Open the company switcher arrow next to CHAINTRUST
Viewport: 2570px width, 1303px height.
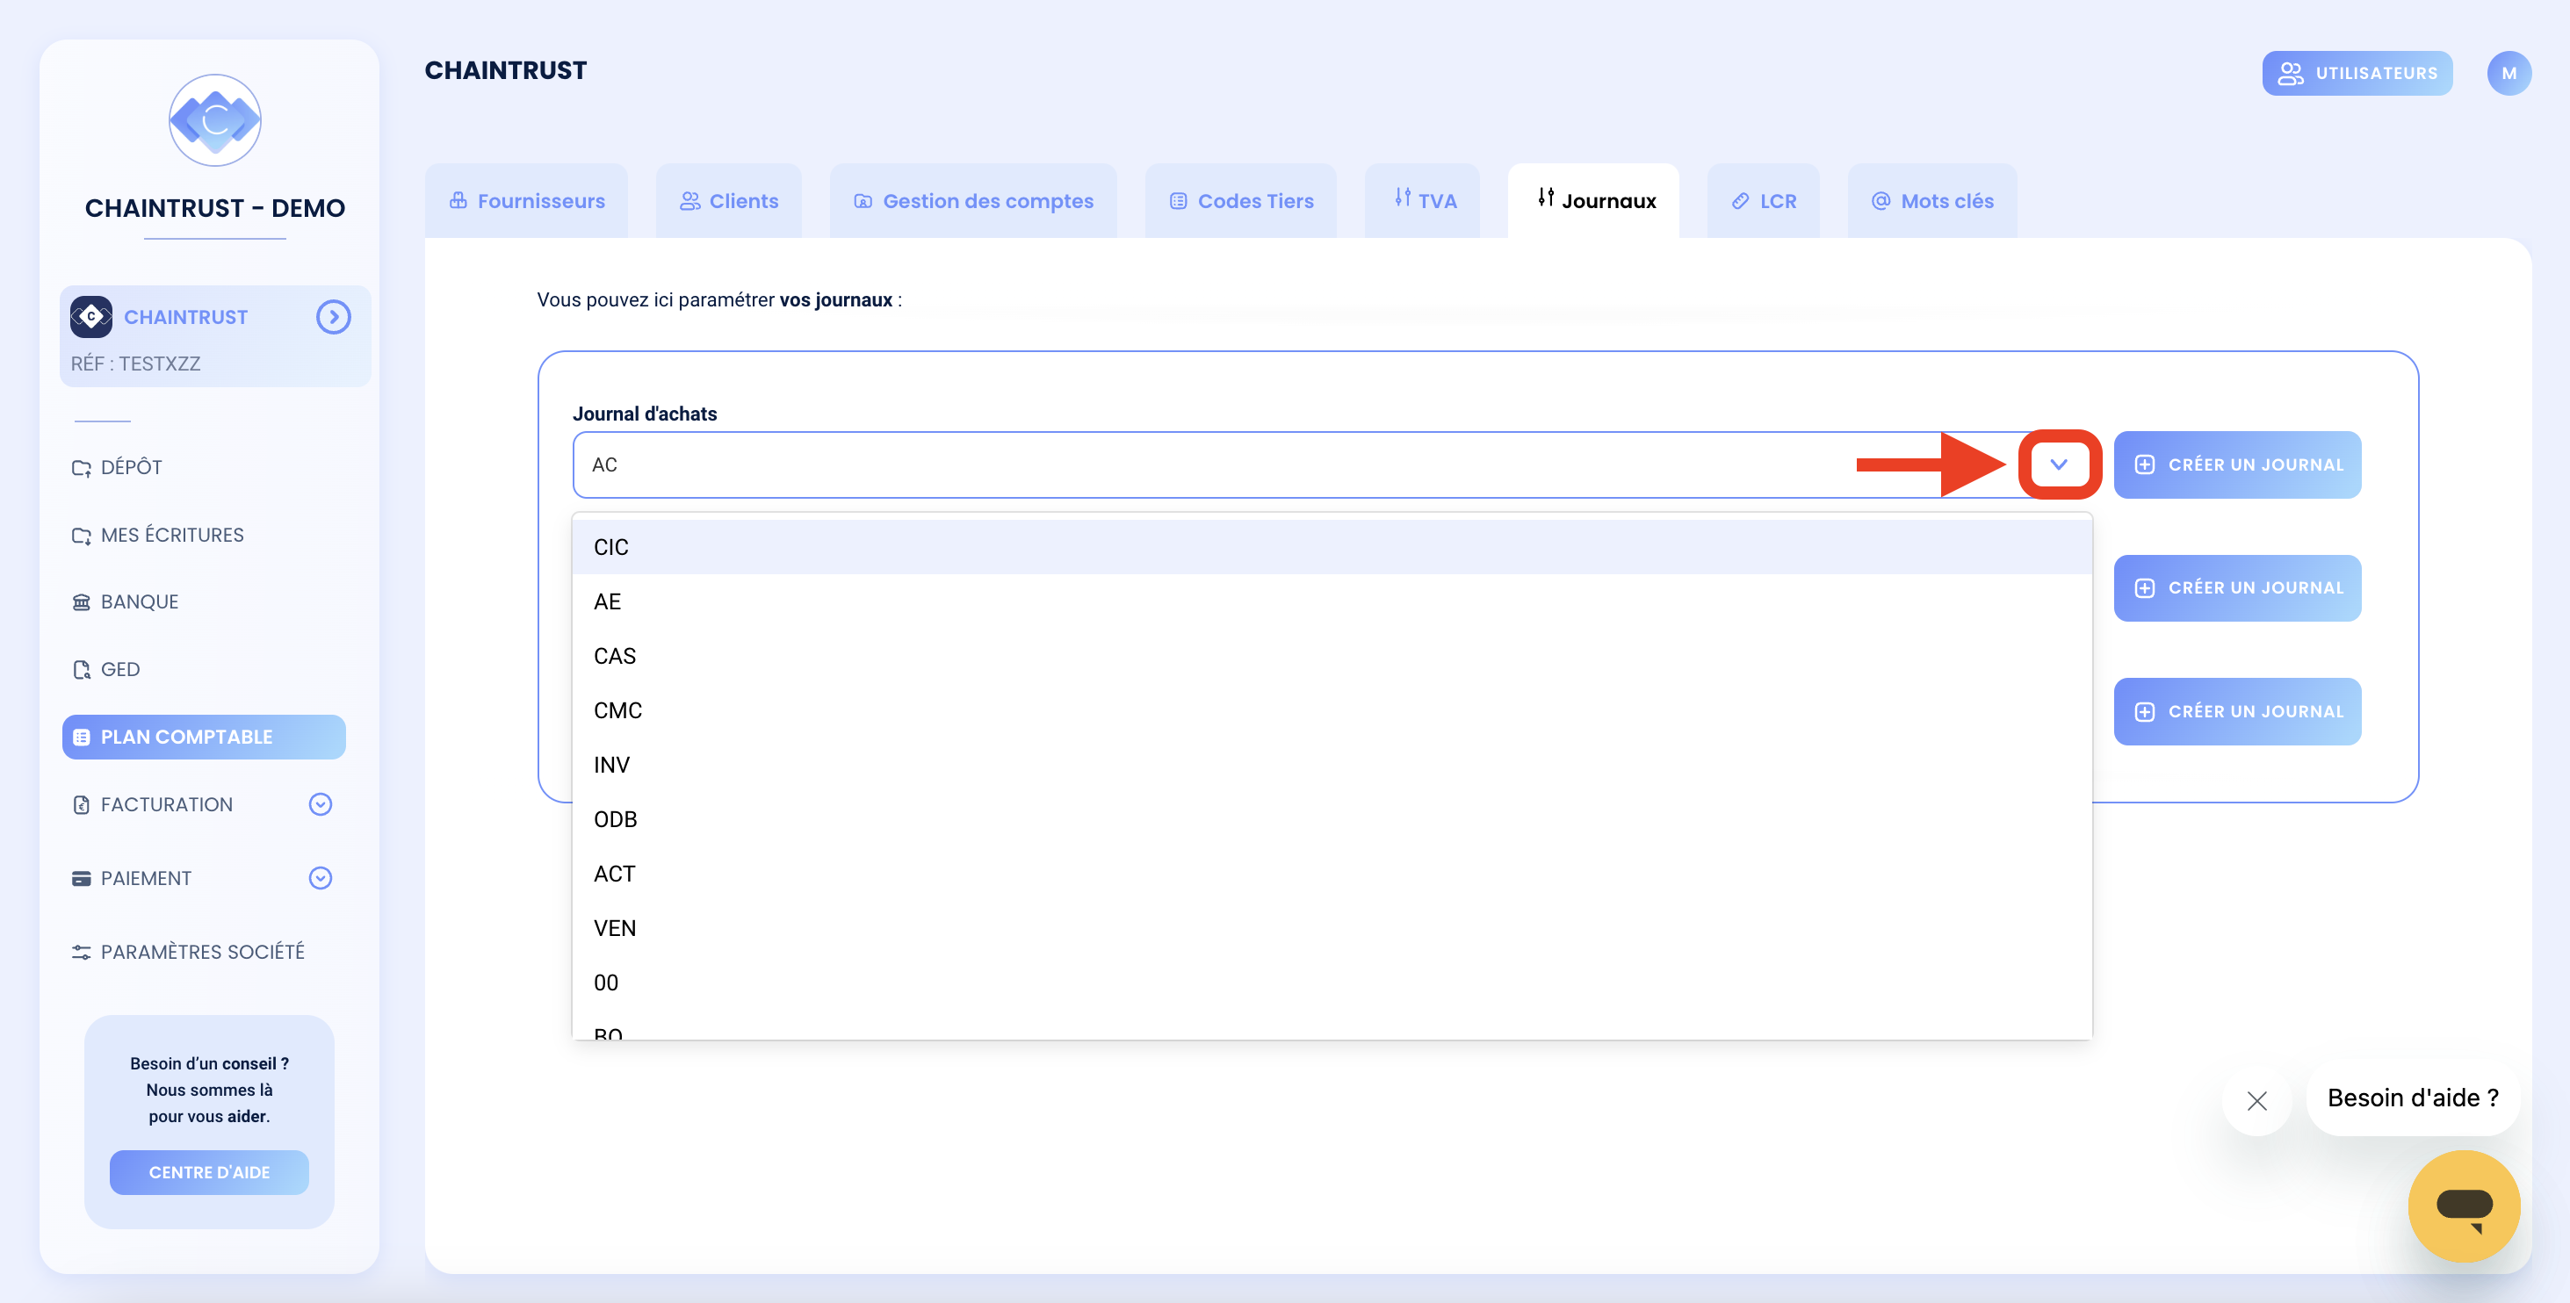click(333, 317)
